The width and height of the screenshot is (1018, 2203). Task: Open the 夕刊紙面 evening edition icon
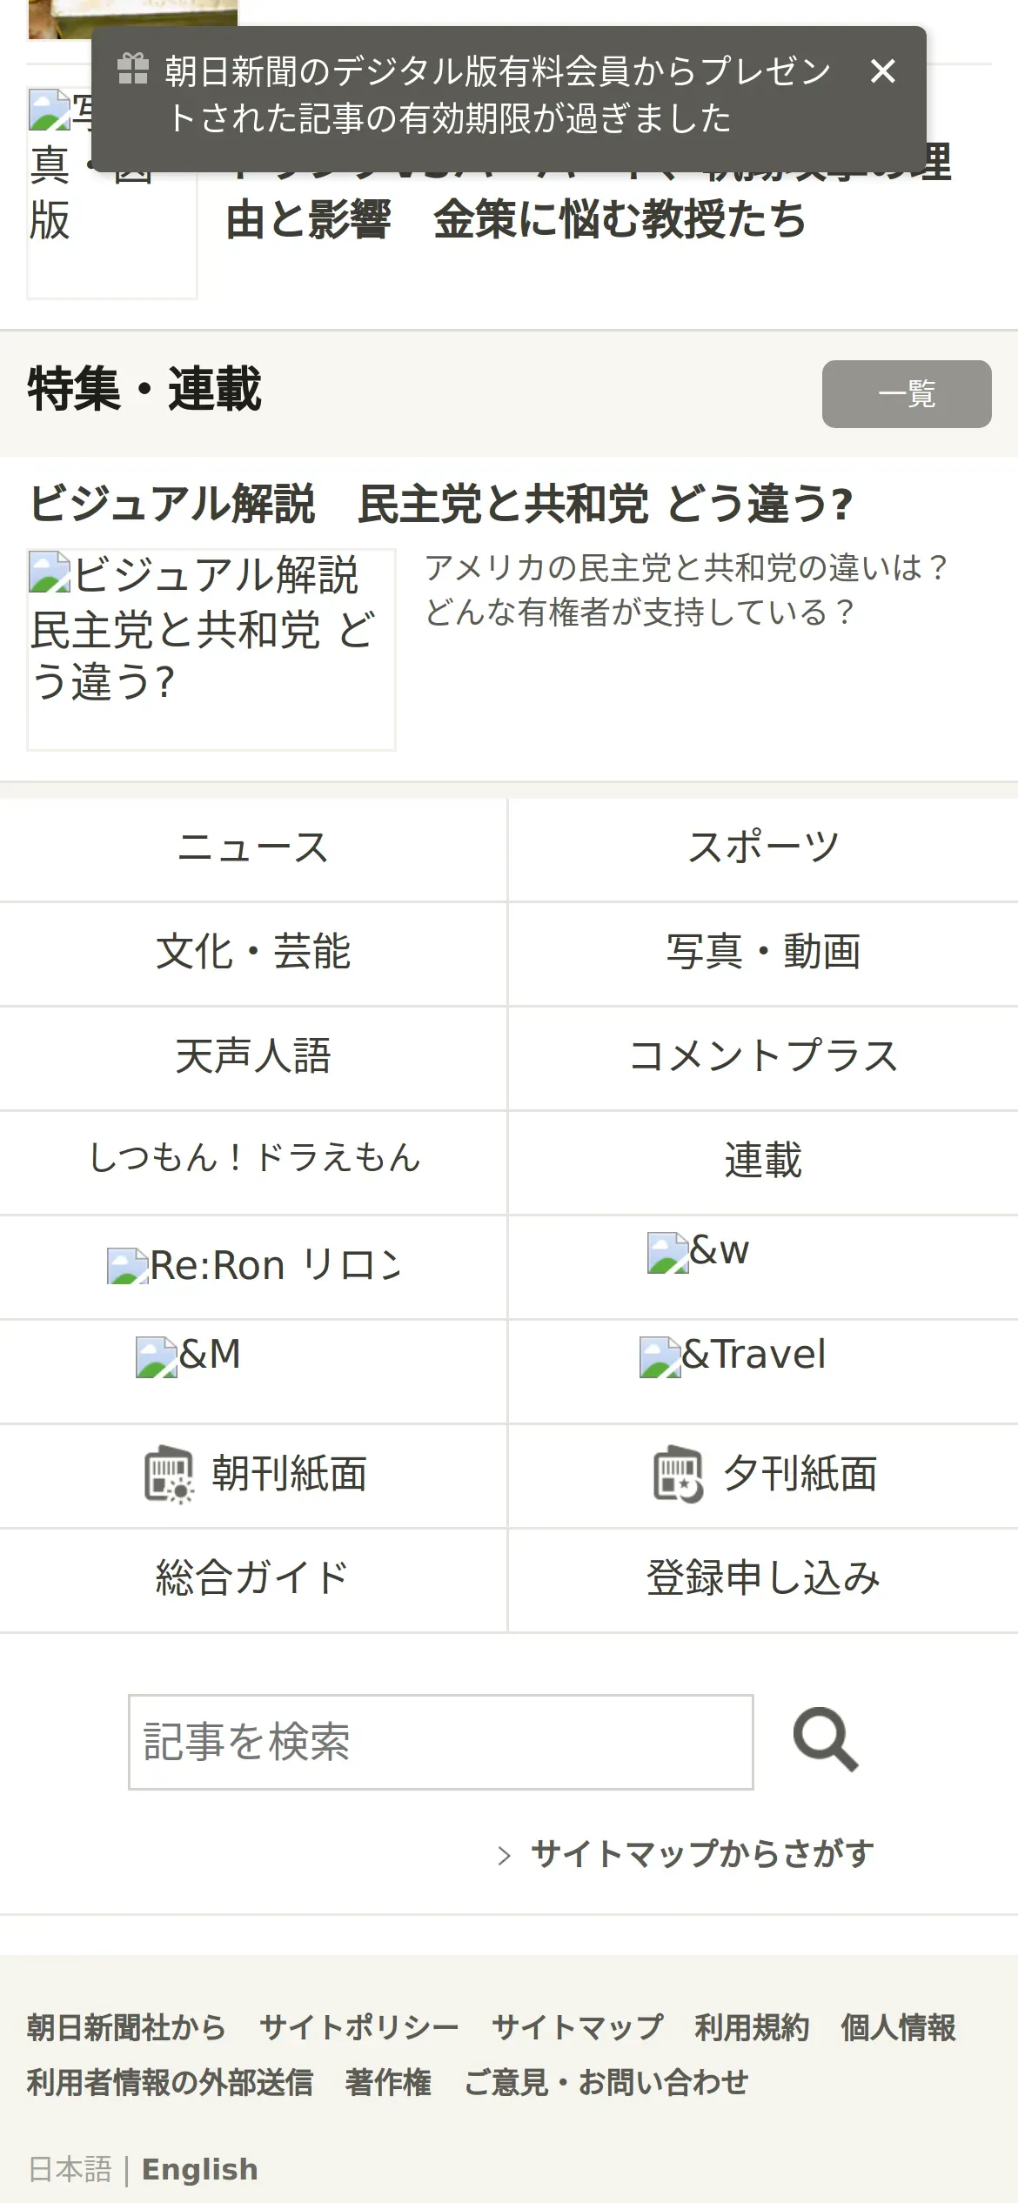678,1474
